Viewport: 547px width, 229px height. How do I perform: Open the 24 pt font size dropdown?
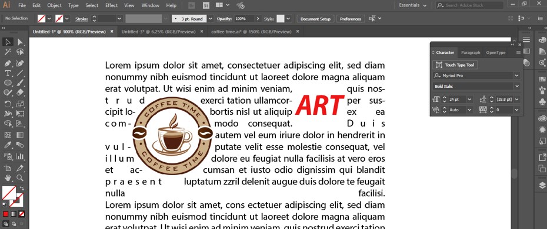coord(469,100)
